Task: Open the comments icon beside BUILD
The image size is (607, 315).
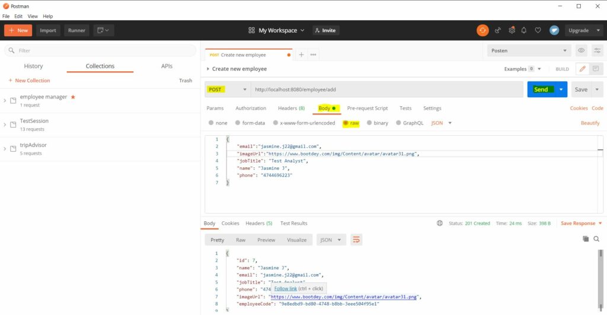Action: 596,69
